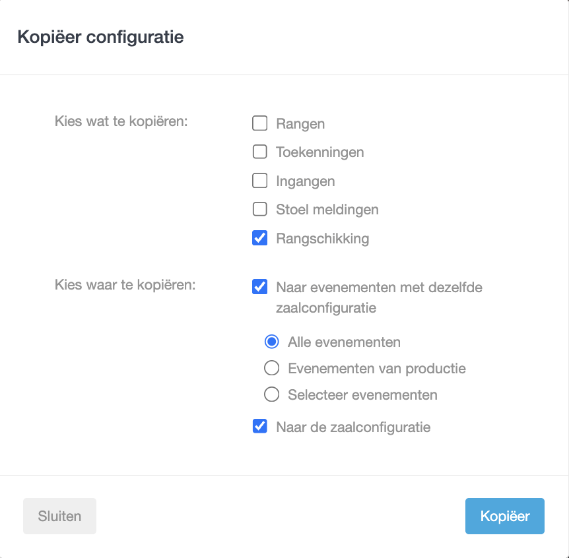Click the 'Toekenningen' label text
The width and height of the screenshot is (569, 558).
[320, 152]
